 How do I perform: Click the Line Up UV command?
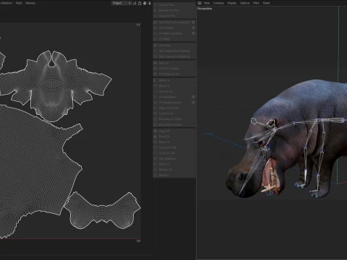pyautogui.click(x=174, y=92)
